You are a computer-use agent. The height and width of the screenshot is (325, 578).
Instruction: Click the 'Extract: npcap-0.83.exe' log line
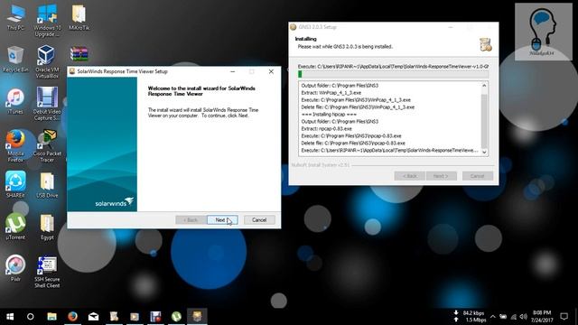[x=326, y=128]
